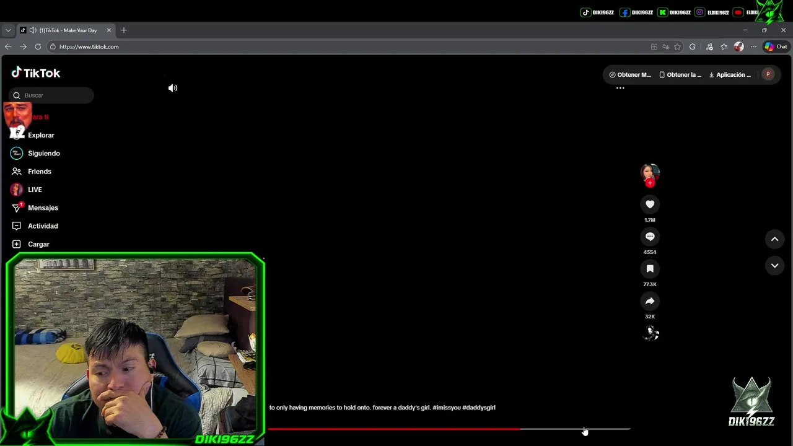
Task: Bookmark the video with 77.3K saves
Action: coord(650,269)
